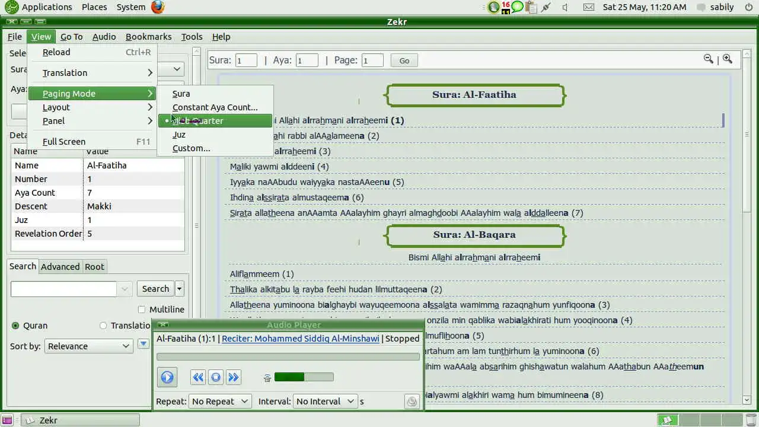Open the Bookmarks menu
This screenshot has height=427, width=759.
click(148, 37)
